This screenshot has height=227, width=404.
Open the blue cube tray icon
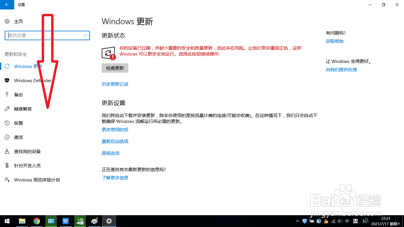pyautogui.click(x=319, y=221)
